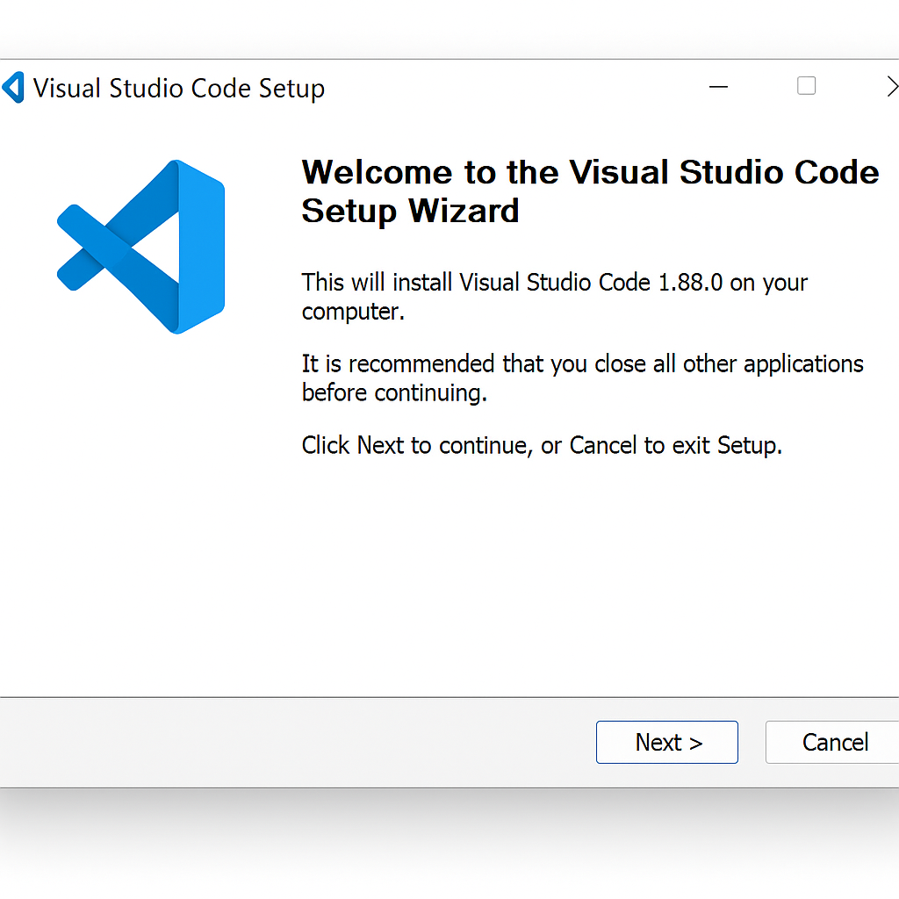This screenshot has height=899, width=899.
Task: Click the "Setup Wizard" heading line
Action: [x=410, y=212]
